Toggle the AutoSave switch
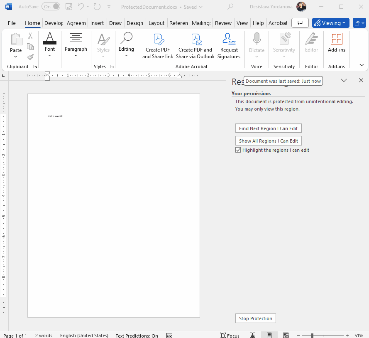Image resolution: width=369 pixels, height=338 pixels. 51,7
